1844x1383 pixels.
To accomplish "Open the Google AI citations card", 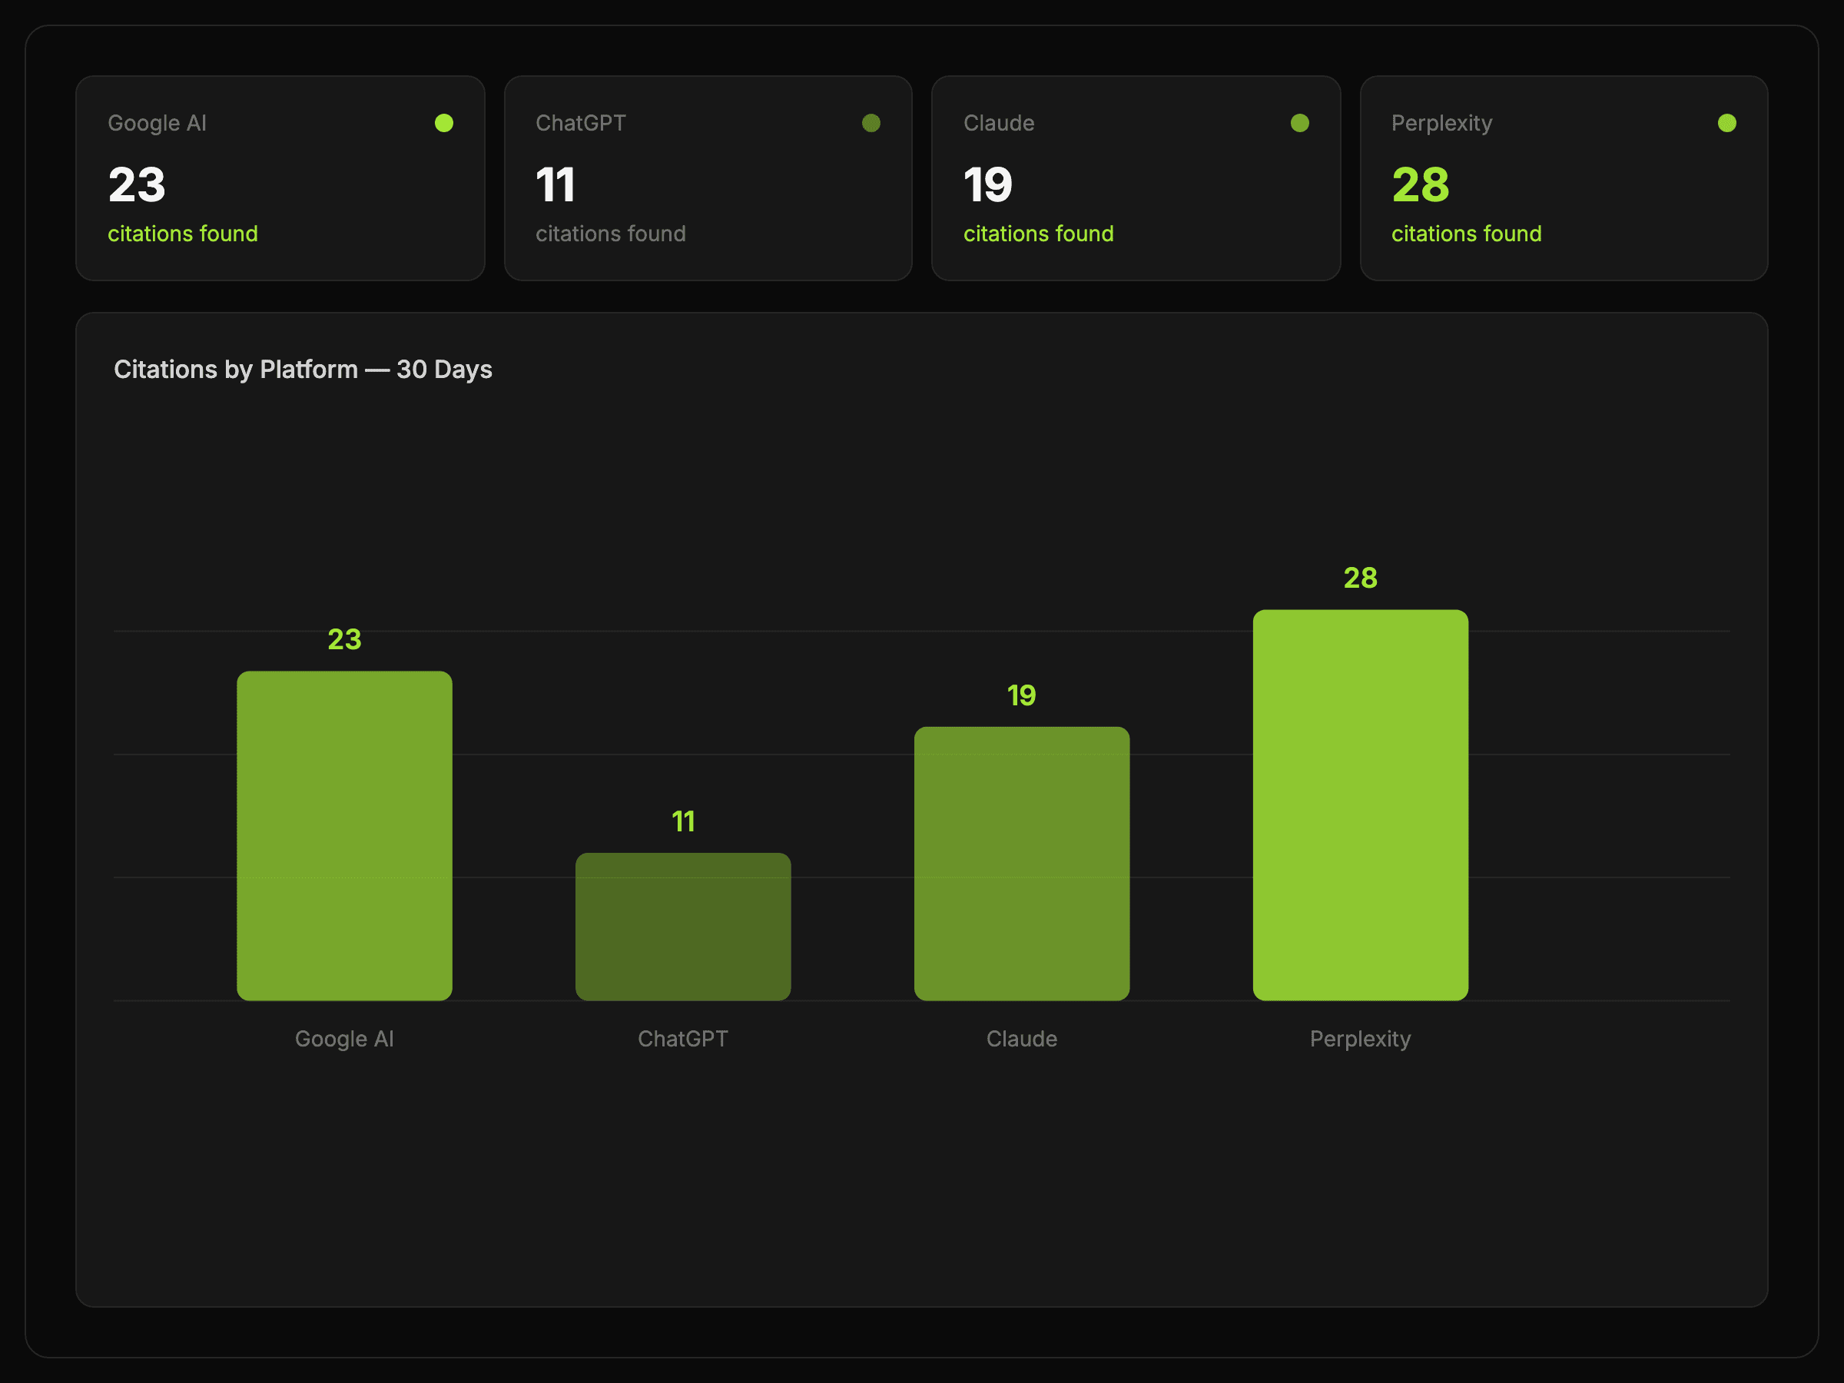I will (280, 178).
